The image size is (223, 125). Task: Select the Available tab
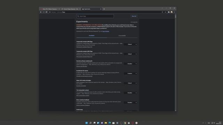92,36
